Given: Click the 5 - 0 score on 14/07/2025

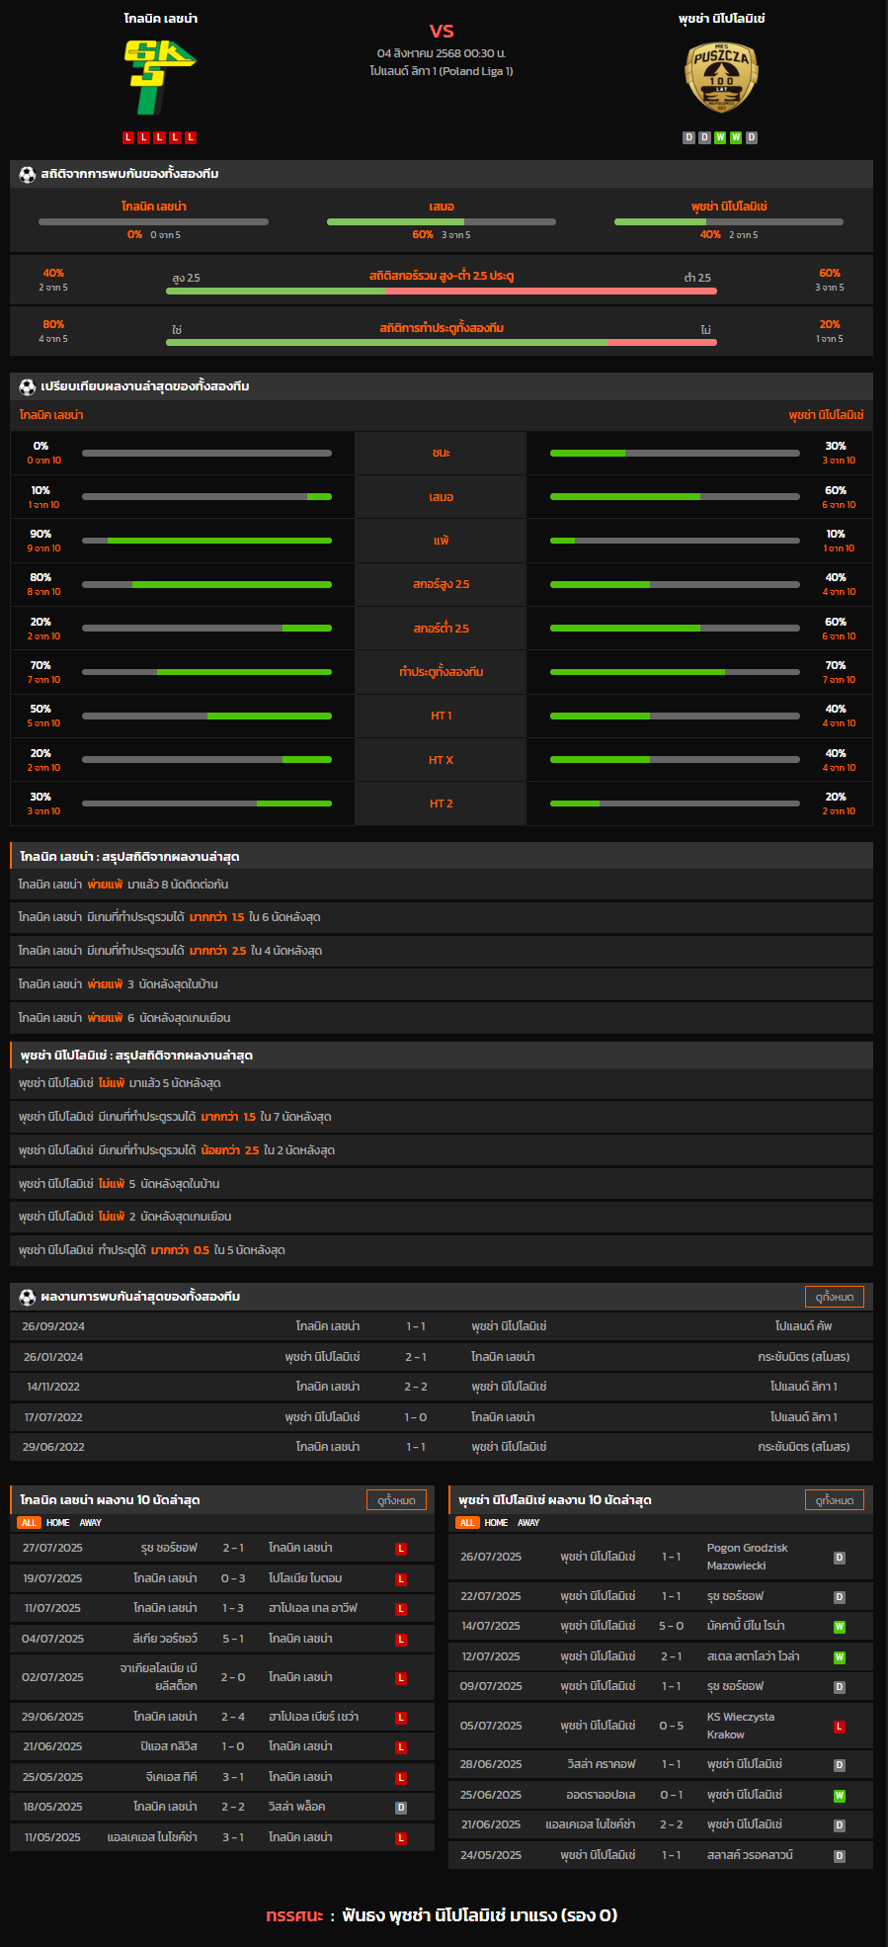Looking at the screenshot, I should click(672, 1626).
